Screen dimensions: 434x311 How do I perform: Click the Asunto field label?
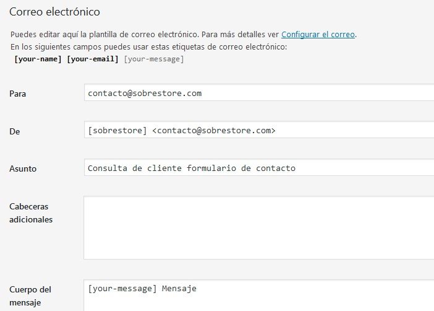click(x=23, y=169)
